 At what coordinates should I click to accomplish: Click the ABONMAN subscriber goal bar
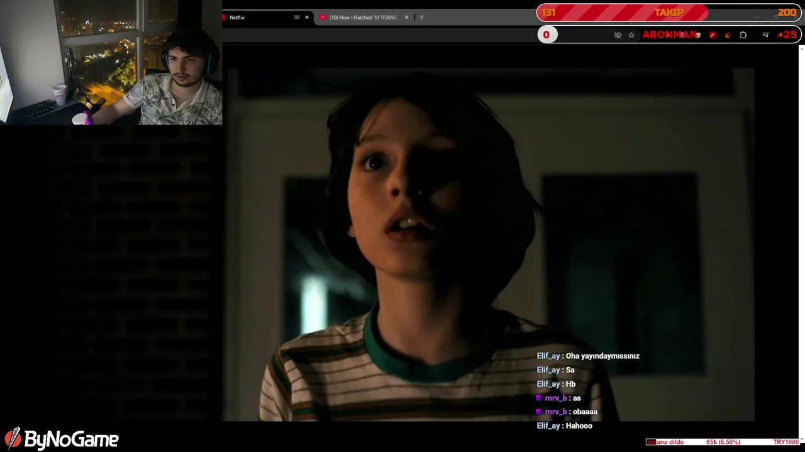(x=669, y=35)
